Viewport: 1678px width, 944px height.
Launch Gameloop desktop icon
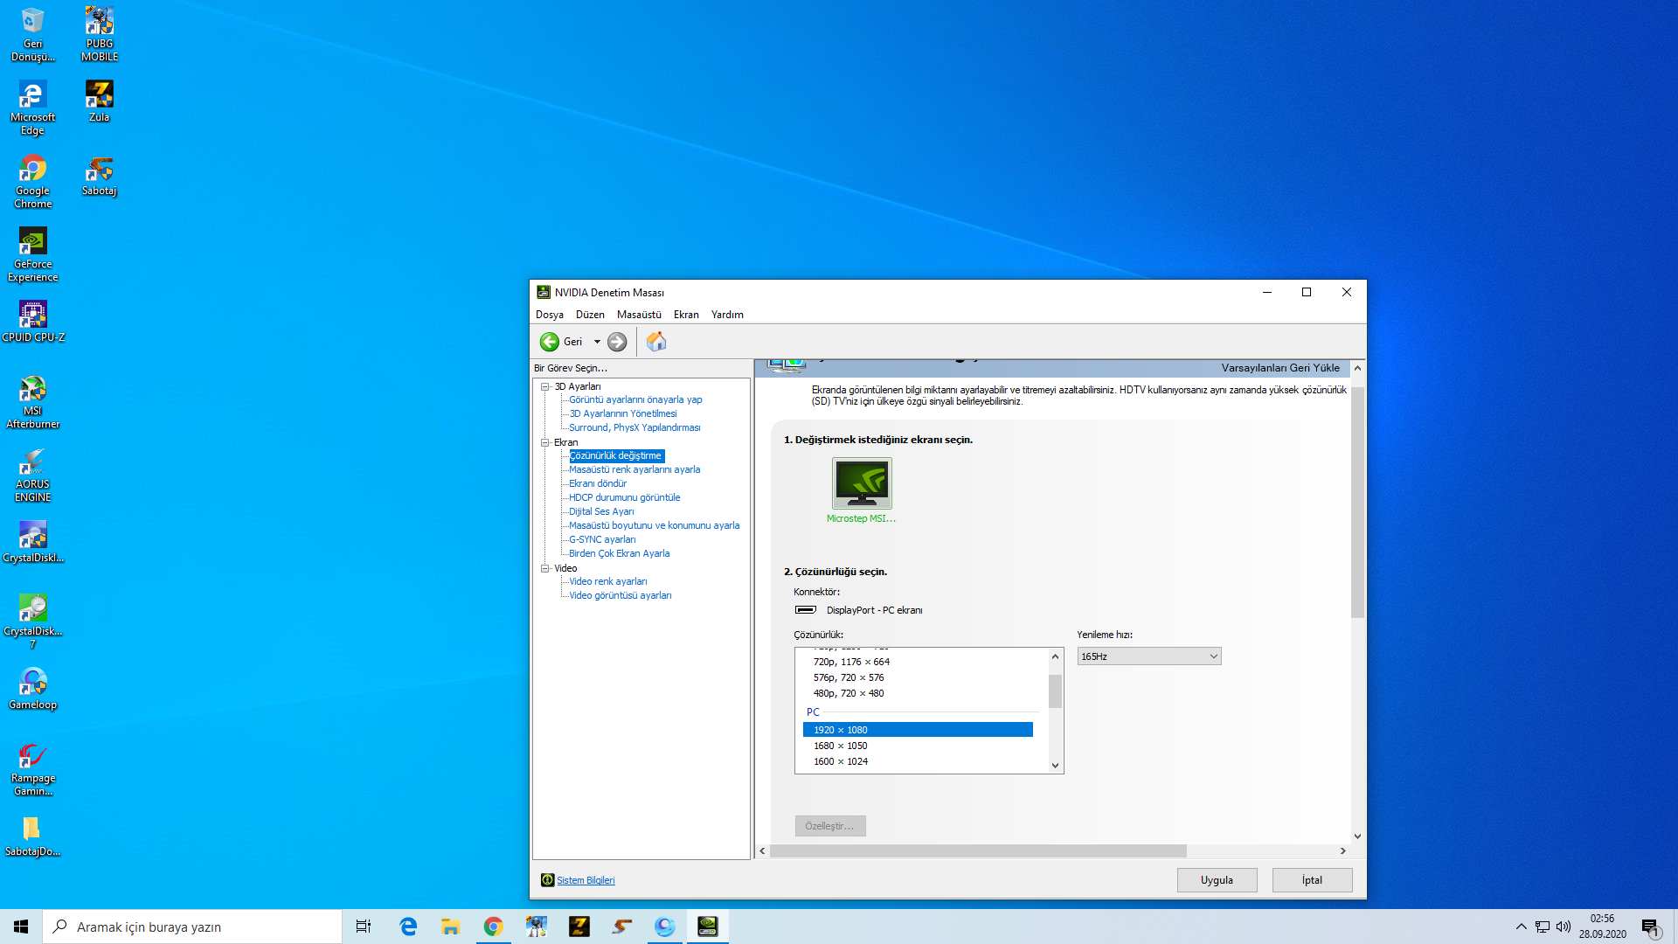pyautogui.click(x=33, y=690)
